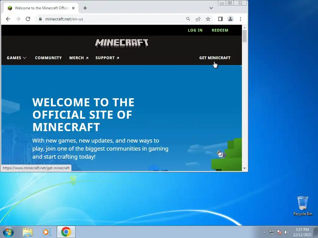Image resolution: width=318 pixels, height=238 pixels.
Task: Click the network tray icon
Action: click(x=271, y=232)
